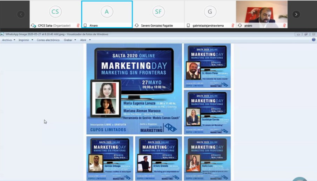Screen dimensions: 317x181
Task: Show next participants with right arrow
Action: pos(296,14)
